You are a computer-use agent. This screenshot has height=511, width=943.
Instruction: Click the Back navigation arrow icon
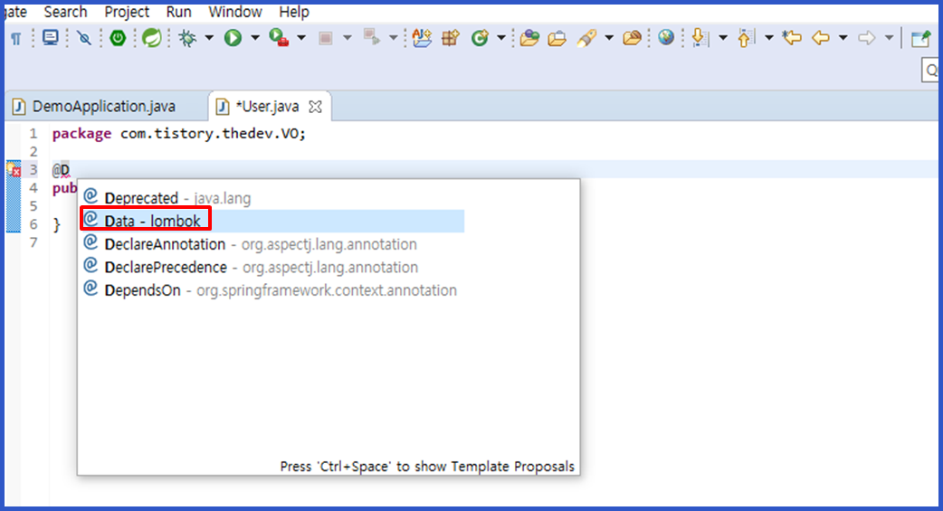[821, 38]
